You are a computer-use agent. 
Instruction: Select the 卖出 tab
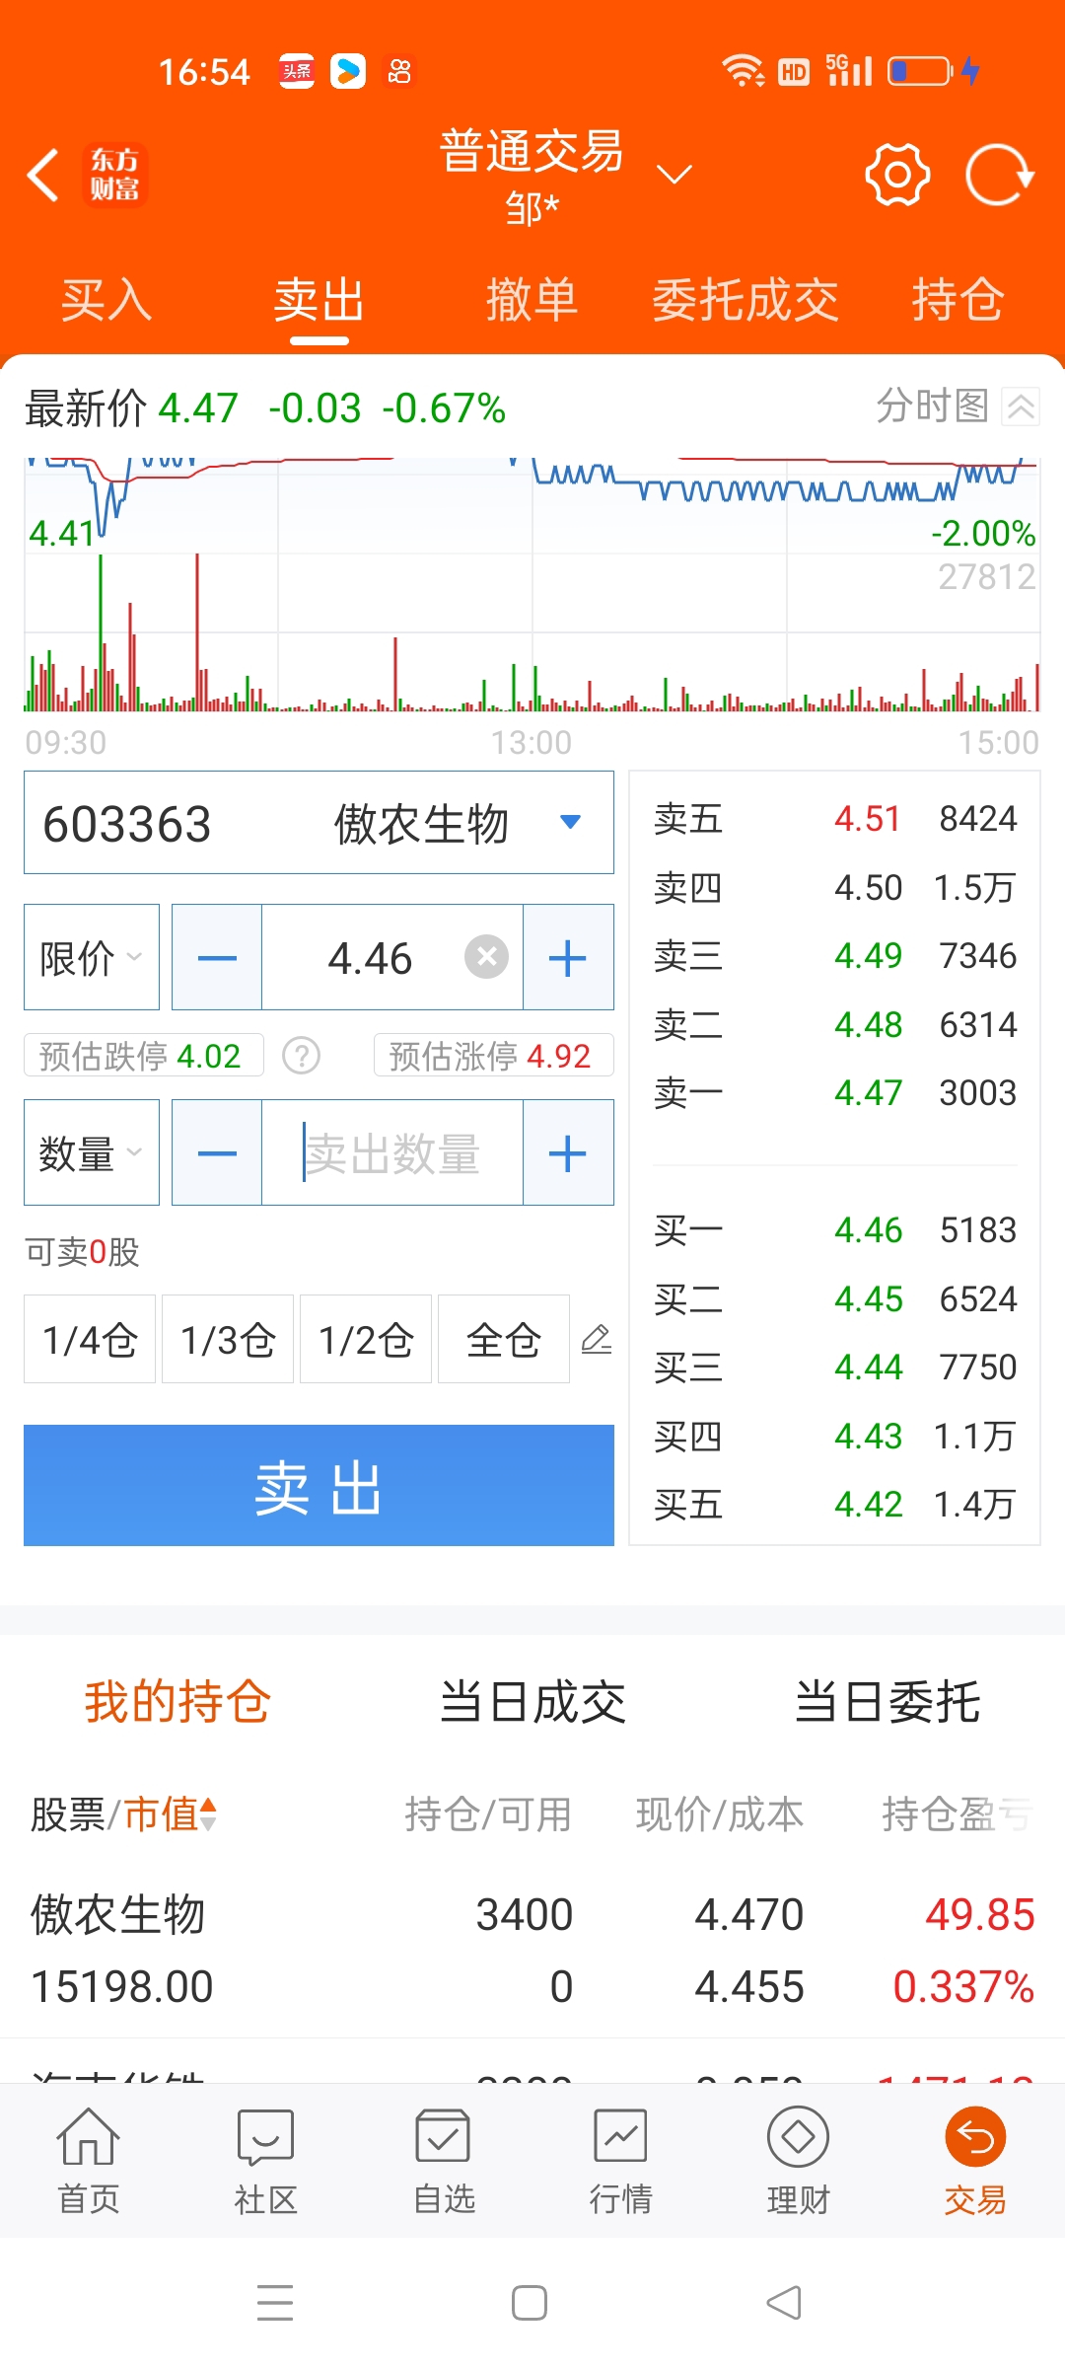coord(319,300)
